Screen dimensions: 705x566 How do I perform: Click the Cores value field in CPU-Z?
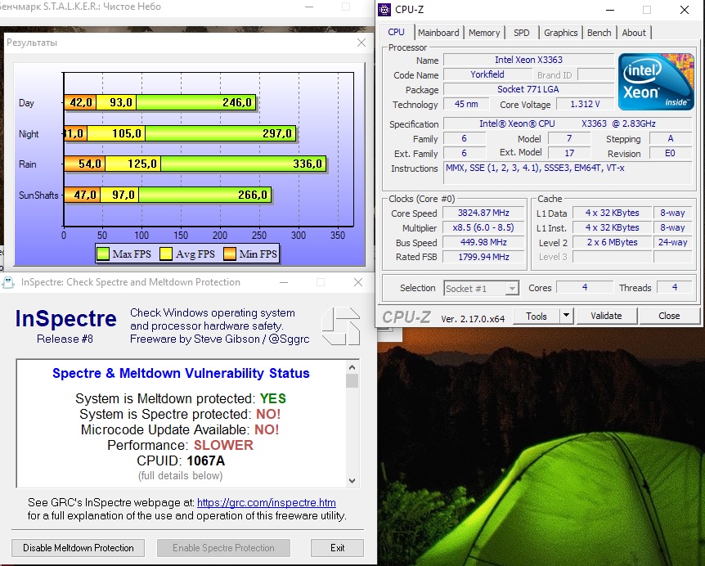[x=585, y=287]
